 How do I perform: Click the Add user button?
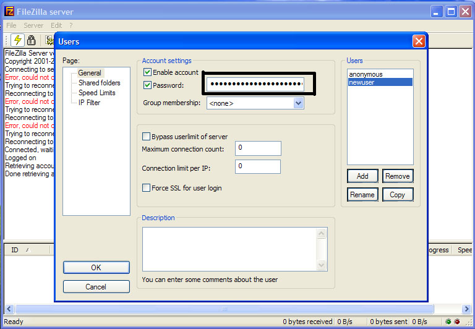coord(362,176)
